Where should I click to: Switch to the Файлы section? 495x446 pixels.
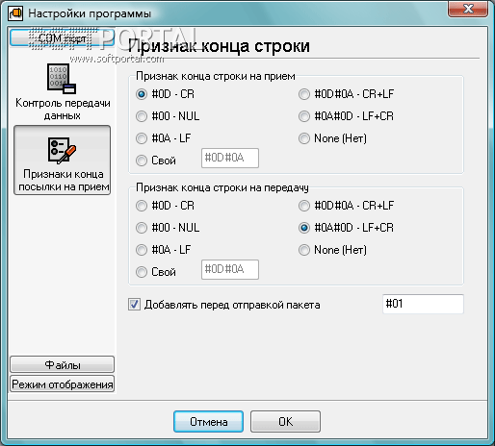coord(63,364)
